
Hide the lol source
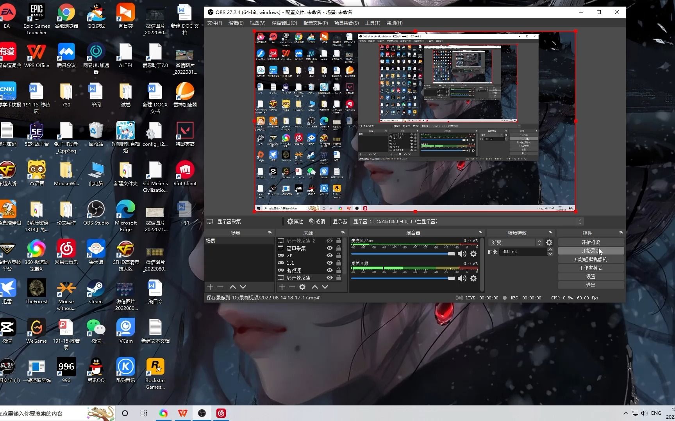pos(330,263)
